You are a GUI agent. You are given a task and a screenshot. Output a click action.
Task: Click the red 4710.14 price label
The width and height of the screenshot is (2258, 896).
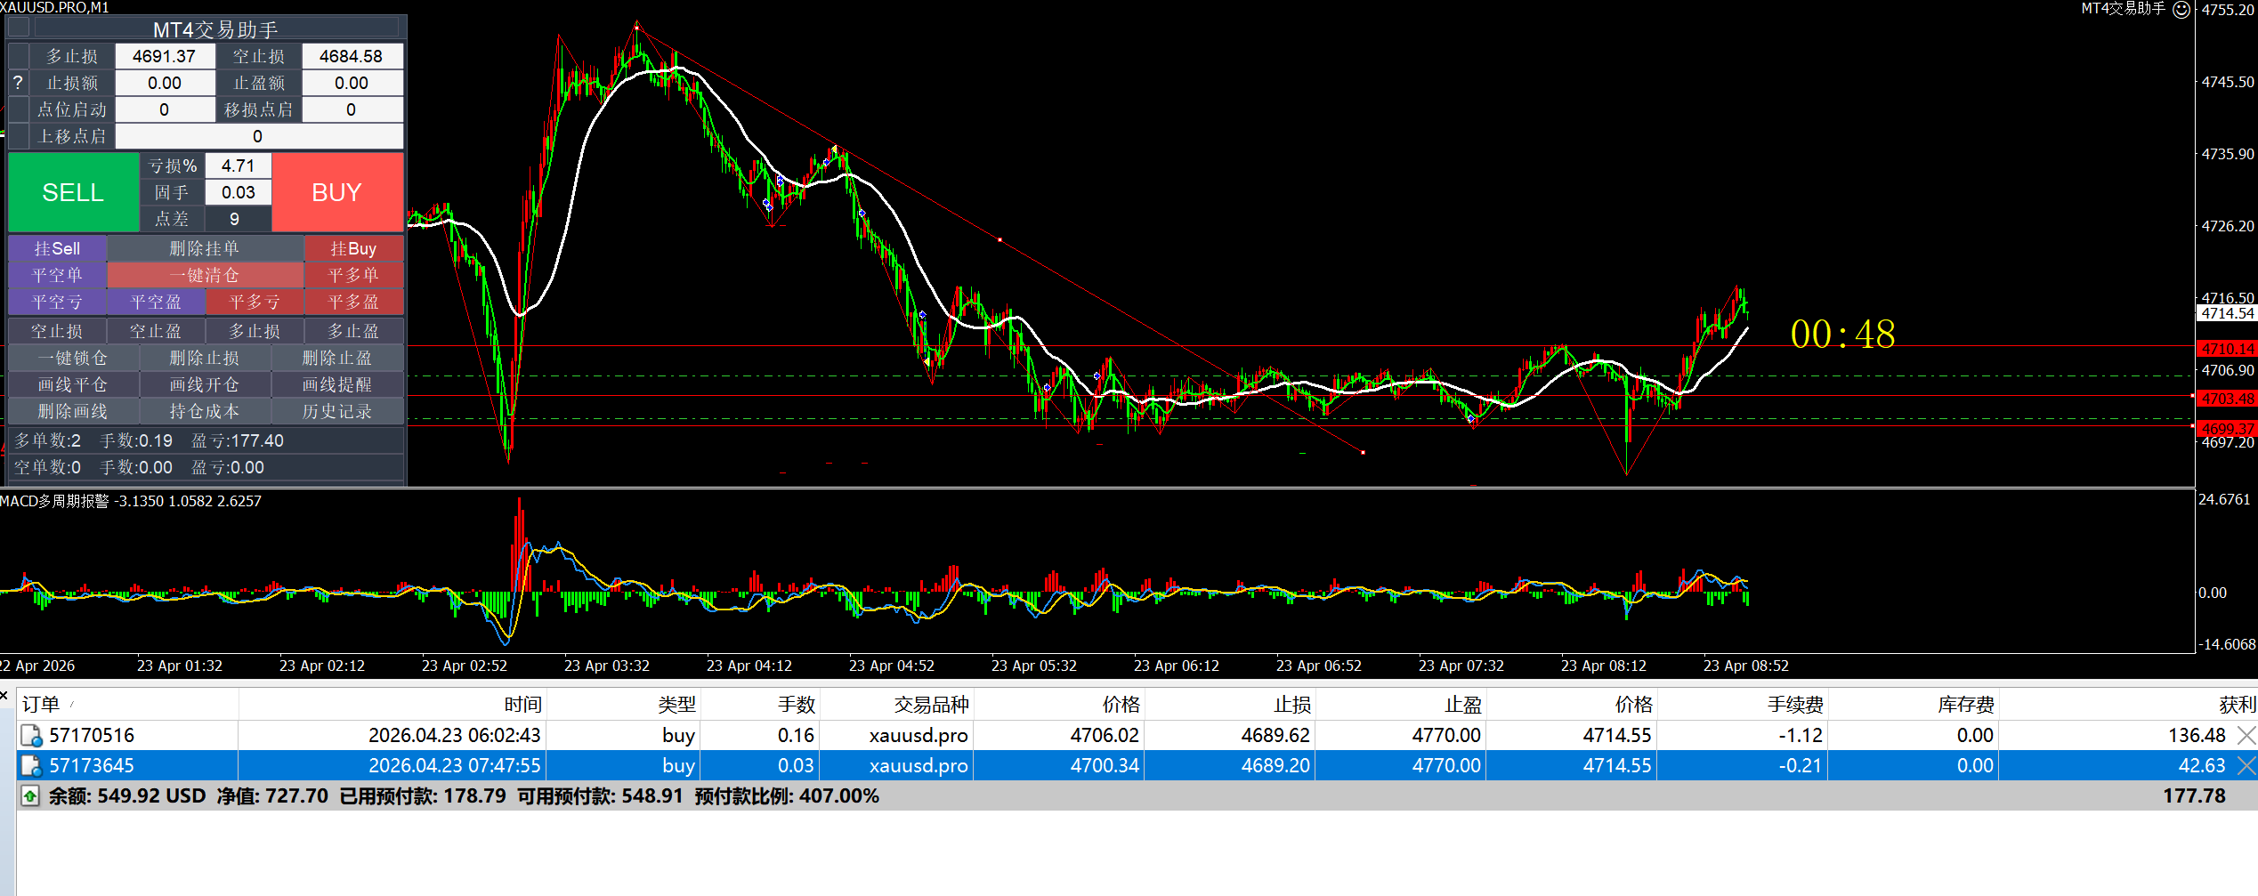click(2227, 349)
